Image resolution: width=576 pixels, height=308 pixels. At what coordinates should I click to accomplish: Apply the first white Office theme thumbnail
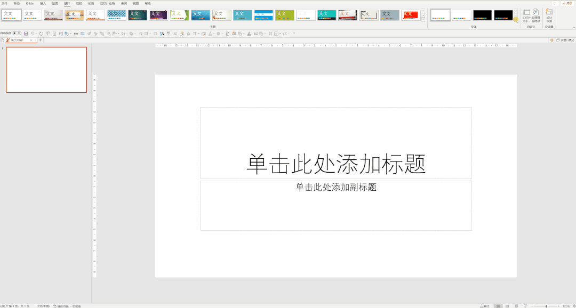pyautogui.click(x=11, y=15)
